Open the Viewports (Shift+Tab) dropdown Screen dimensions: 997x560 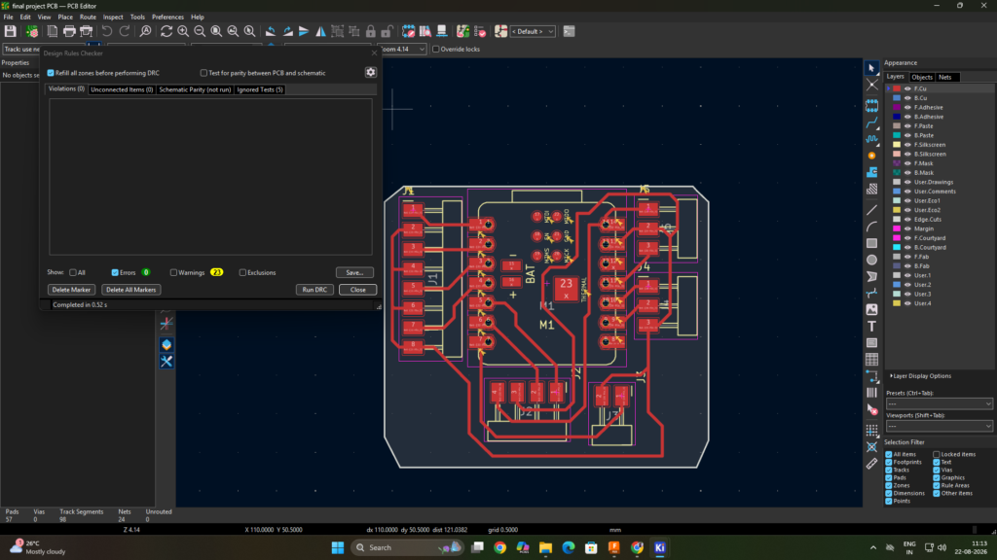click(x=940, y=426)
